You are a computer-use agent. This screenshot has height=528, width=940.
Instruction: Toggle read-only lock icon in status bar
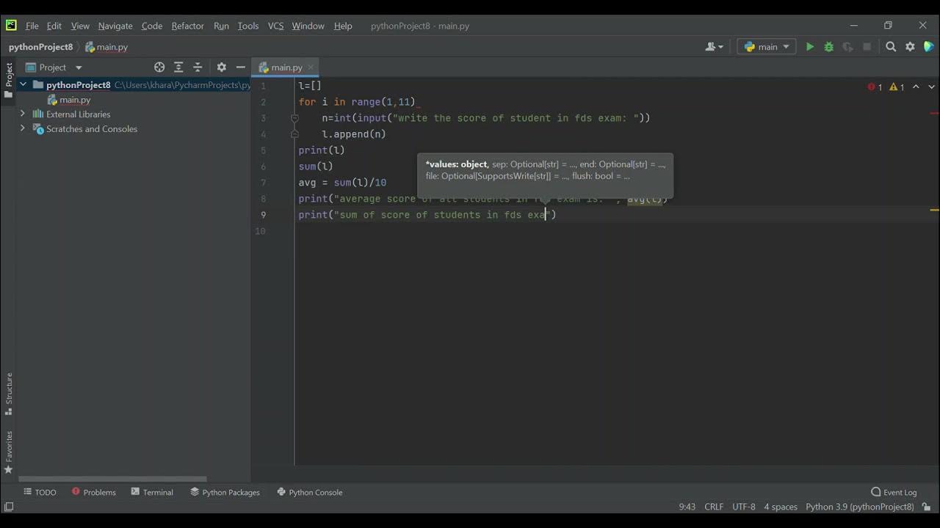click(927, 507)
